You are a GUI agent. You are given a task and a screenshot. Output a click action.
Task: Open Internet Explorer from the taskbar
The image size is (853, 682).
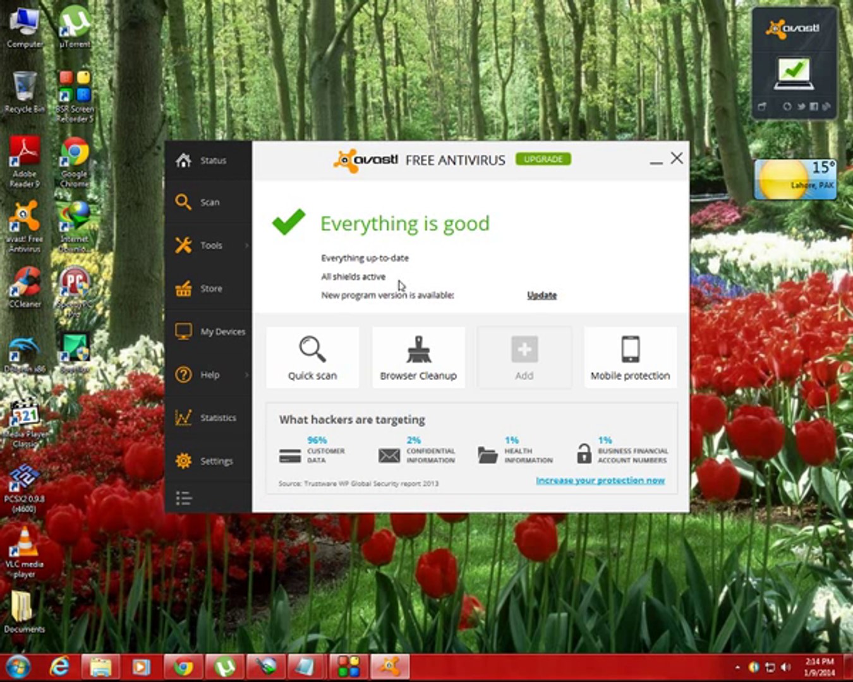click(x=59, y=667)
